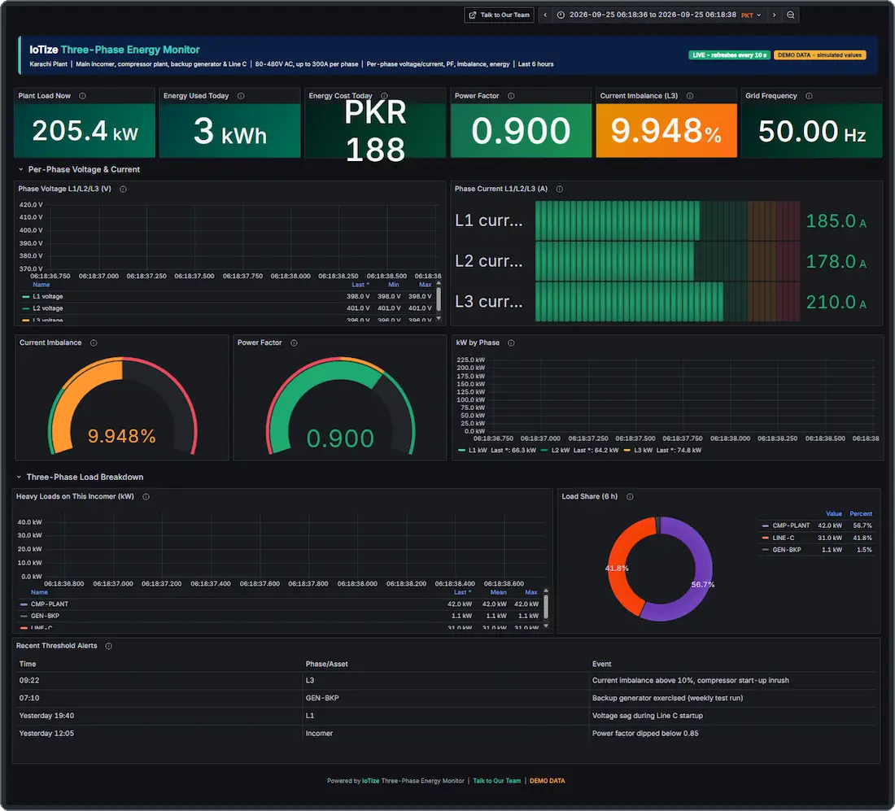Click the clock icon in time picker
This screenshot has height=811, width=895.
561,15
